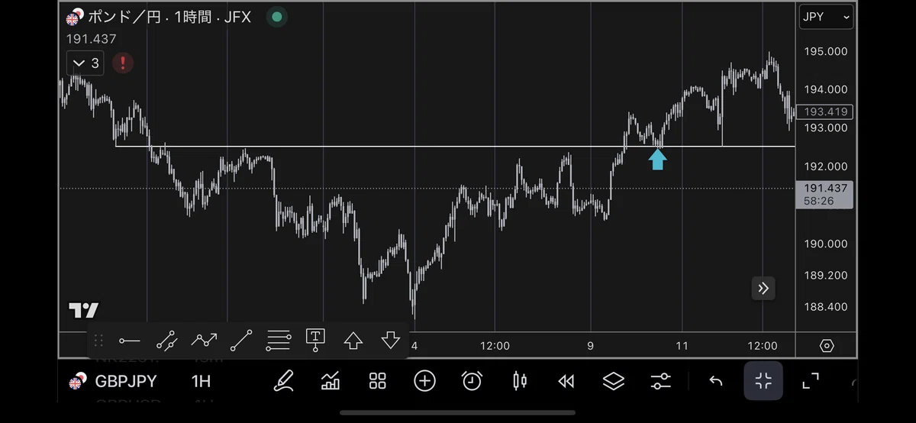Change the 1H timeframe interval
916x423 pixels.
click(x=201, y=382)
